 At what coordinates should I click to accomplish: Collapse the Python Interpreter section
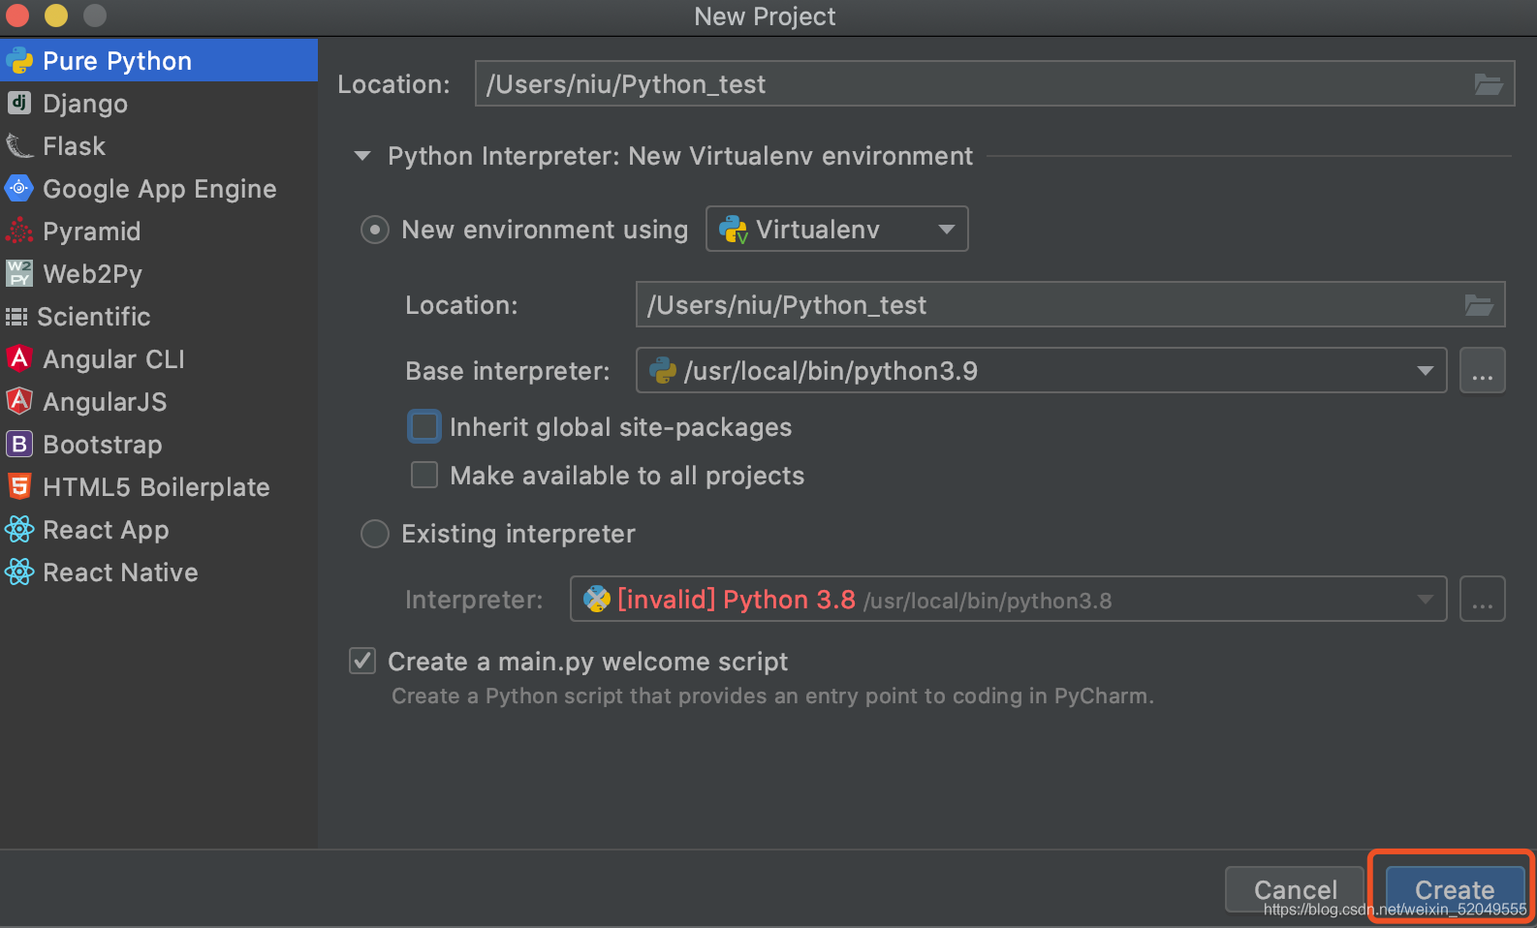coord(362,156)
